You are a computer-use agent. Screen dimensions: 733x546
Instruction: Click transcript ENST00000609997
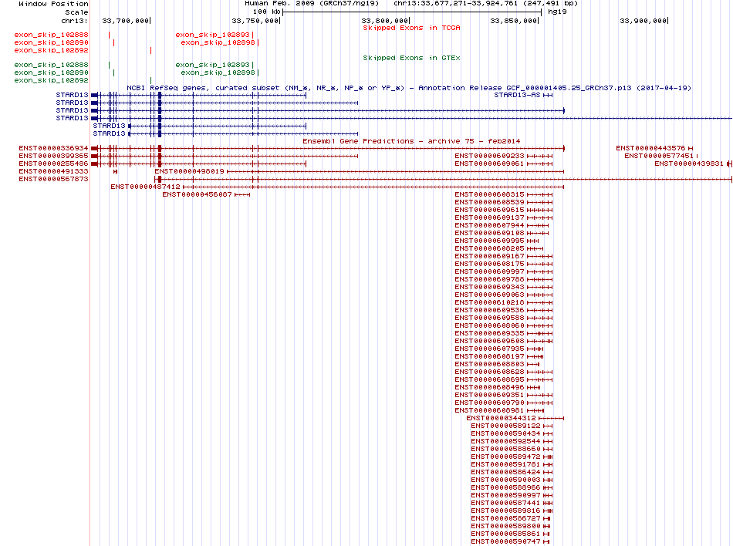coord(489,271)
